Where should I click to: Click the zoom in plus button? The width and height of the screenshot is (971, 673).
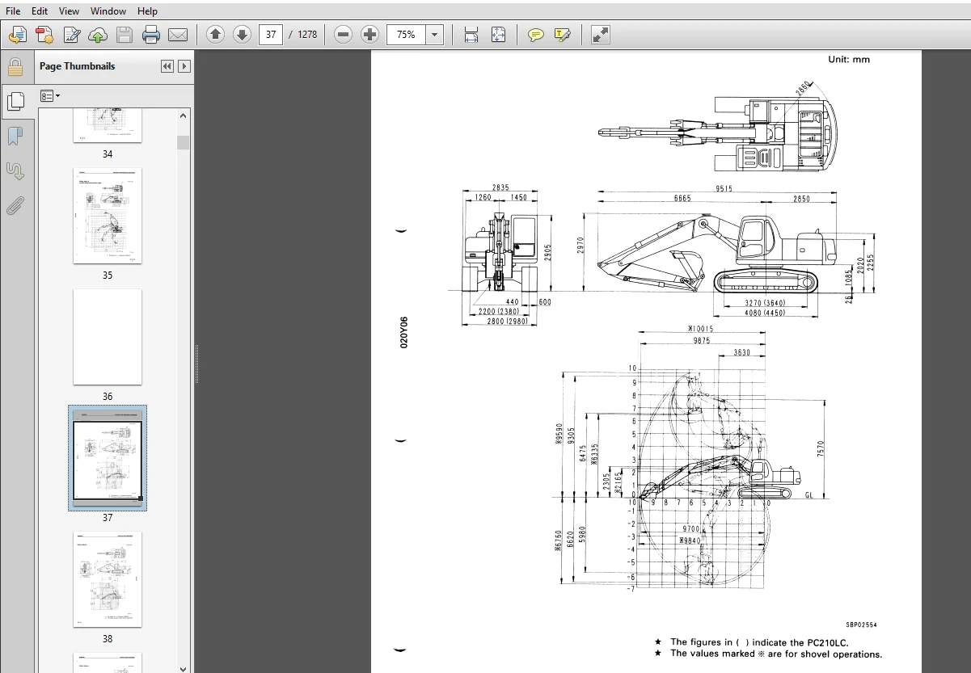[370, 34]
